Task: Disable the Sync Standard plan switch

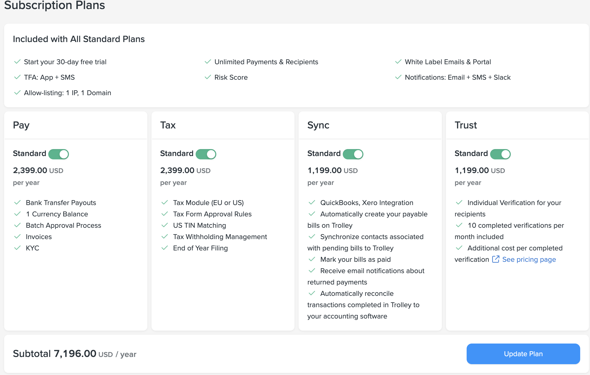Action: click(353, 154)
